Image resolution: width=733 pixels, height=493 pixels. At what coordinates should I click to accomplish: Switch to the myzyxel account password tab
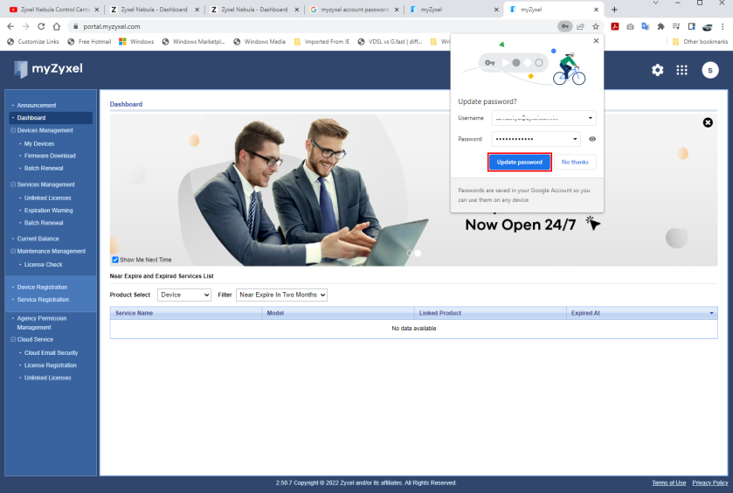[354, 10]
